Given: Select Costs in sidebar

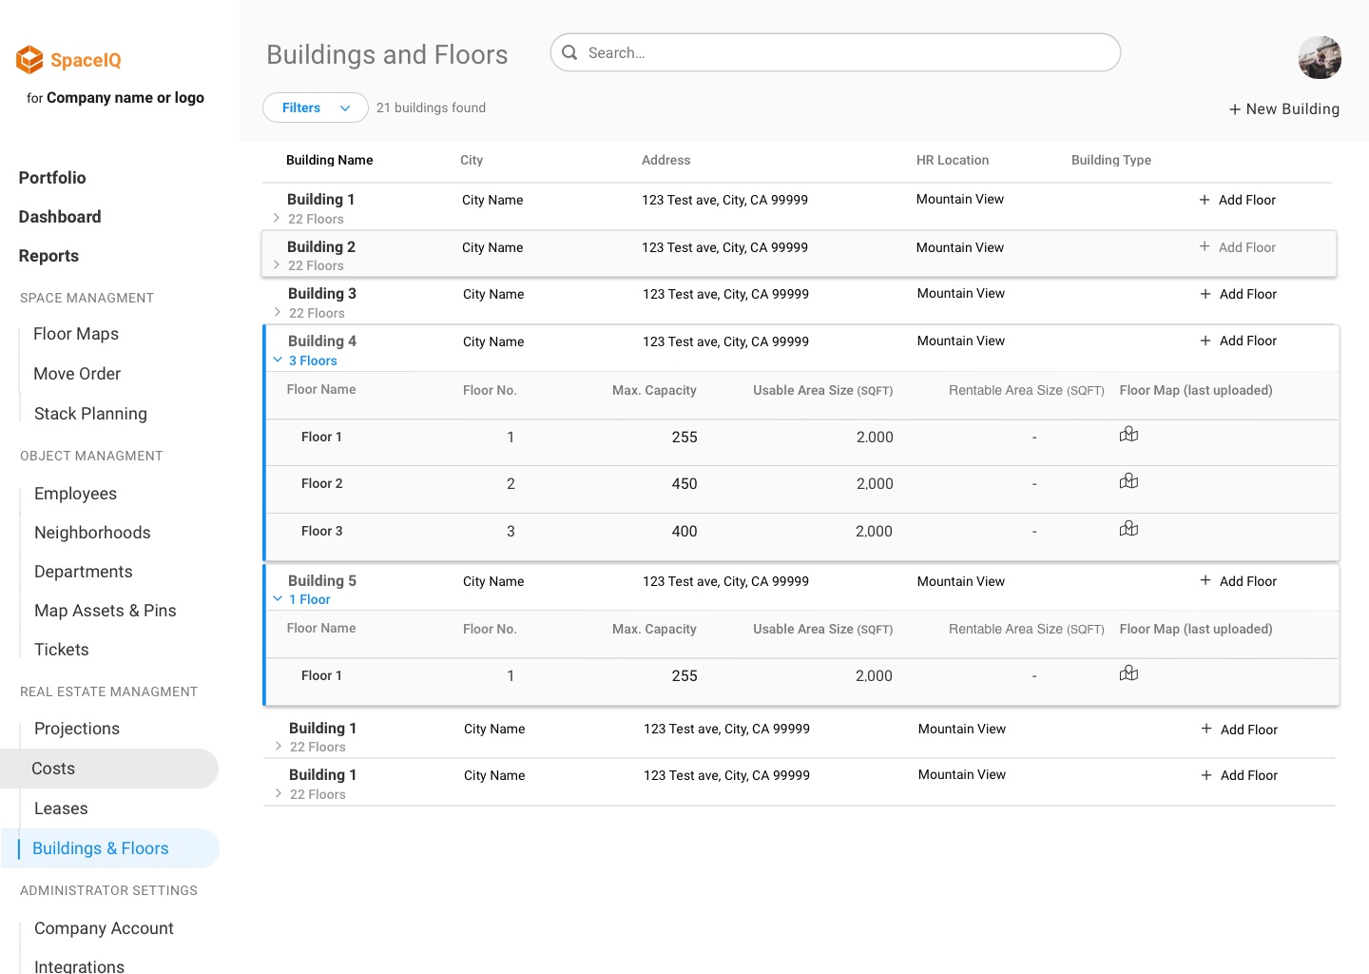Looking at the screenshot, I should (109, 769).
